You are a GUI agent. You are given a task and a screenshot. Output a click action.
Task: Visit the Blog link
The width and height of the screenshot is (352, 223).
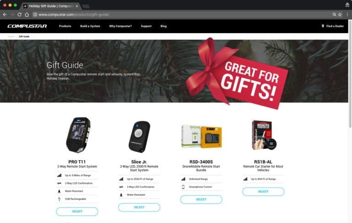[x=164, y=26]
